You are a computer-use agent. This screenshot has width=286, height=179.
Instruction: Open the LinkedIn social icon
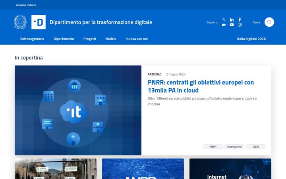[232, 19]
